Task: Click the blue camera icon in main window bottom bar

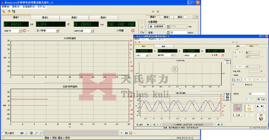Action: [x=22, y=133]
